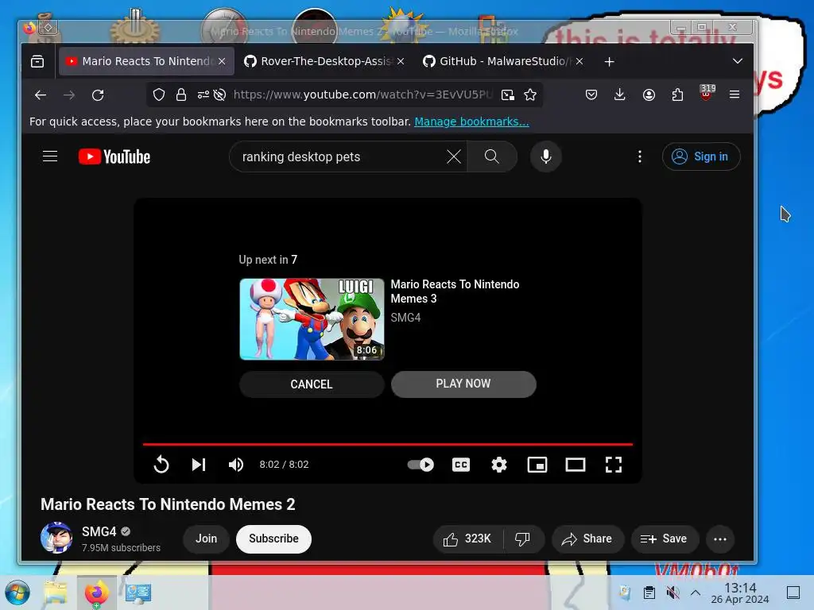Open the Windows Start menu
The width and height of the screenshot is (814, 610).
point(17,593)
